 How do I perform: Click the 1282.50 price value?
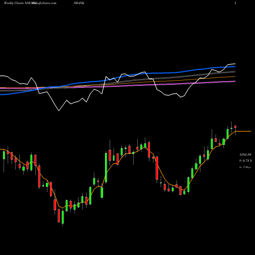coord(245,155)
